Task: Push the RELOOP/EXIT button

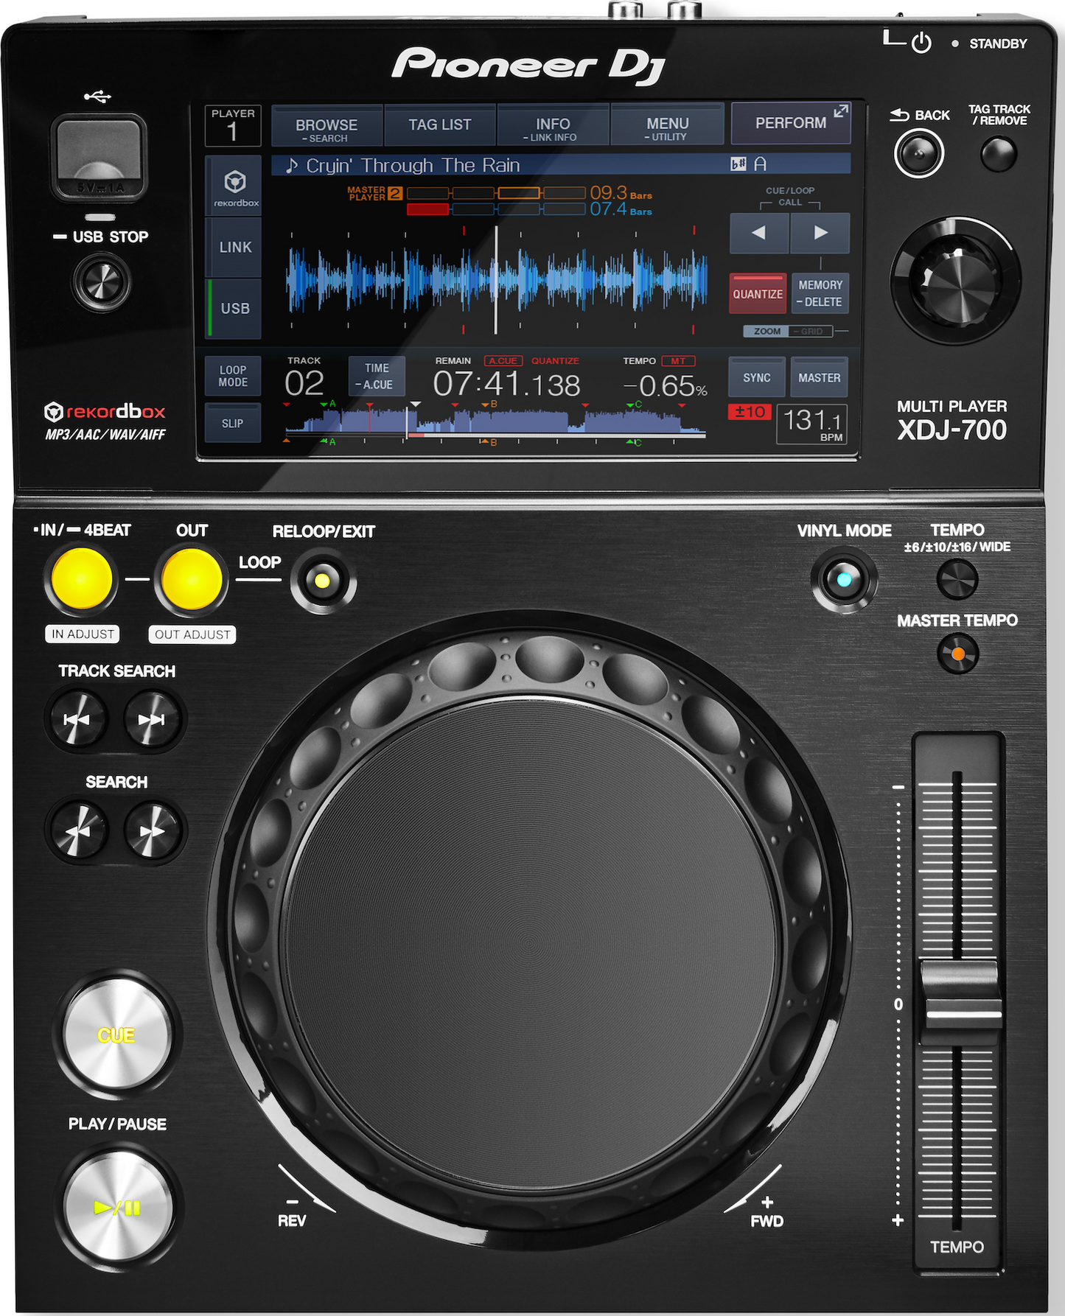Action: 323,581
